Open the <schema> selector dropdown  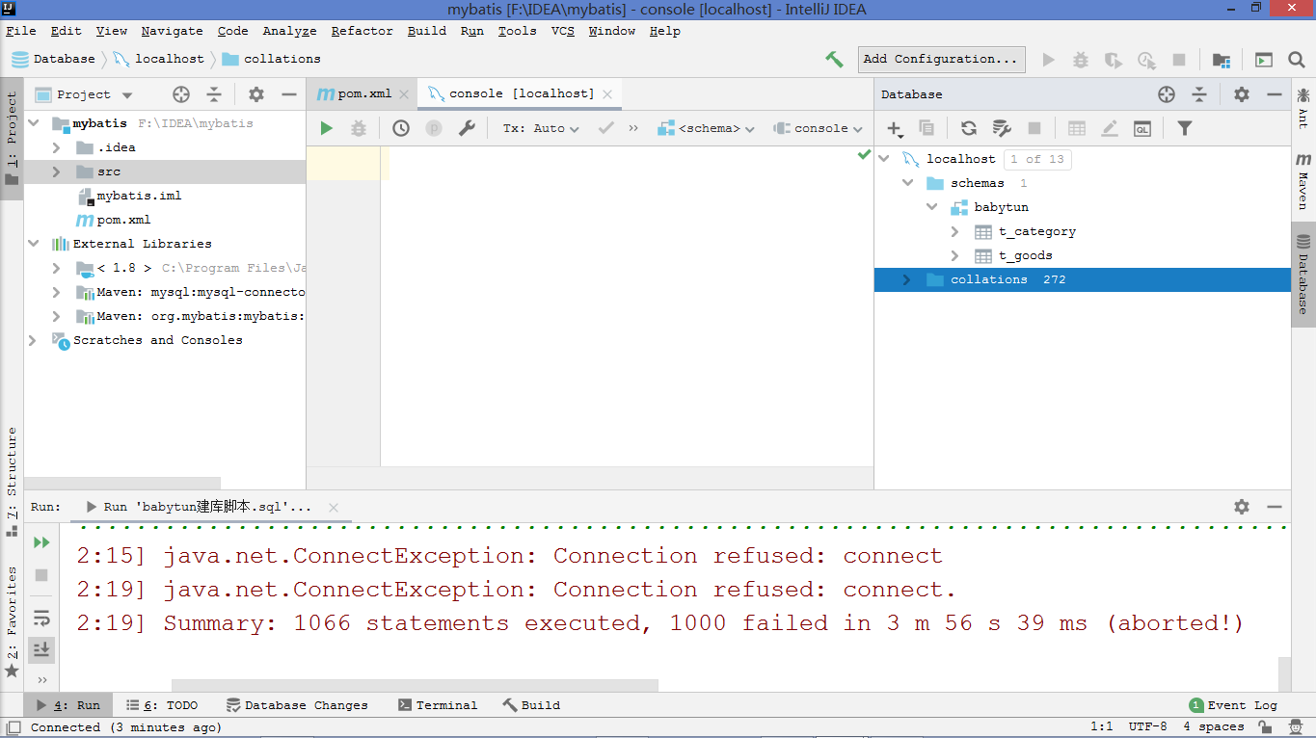pyautogui.click(x=706, y=128)
